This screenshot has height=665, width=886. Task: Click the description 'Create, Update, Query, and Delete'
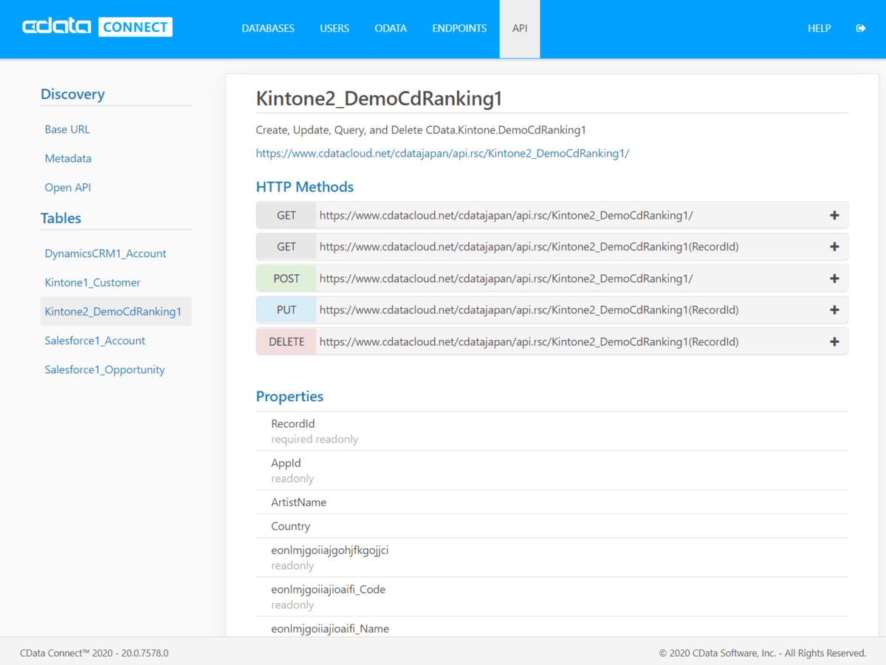tap(421, 130)
